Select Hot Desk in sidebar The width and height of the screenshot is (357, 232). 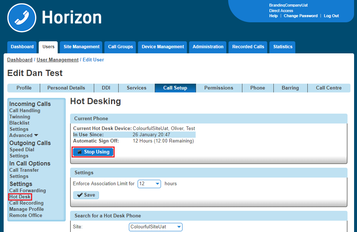coord(20,197)
